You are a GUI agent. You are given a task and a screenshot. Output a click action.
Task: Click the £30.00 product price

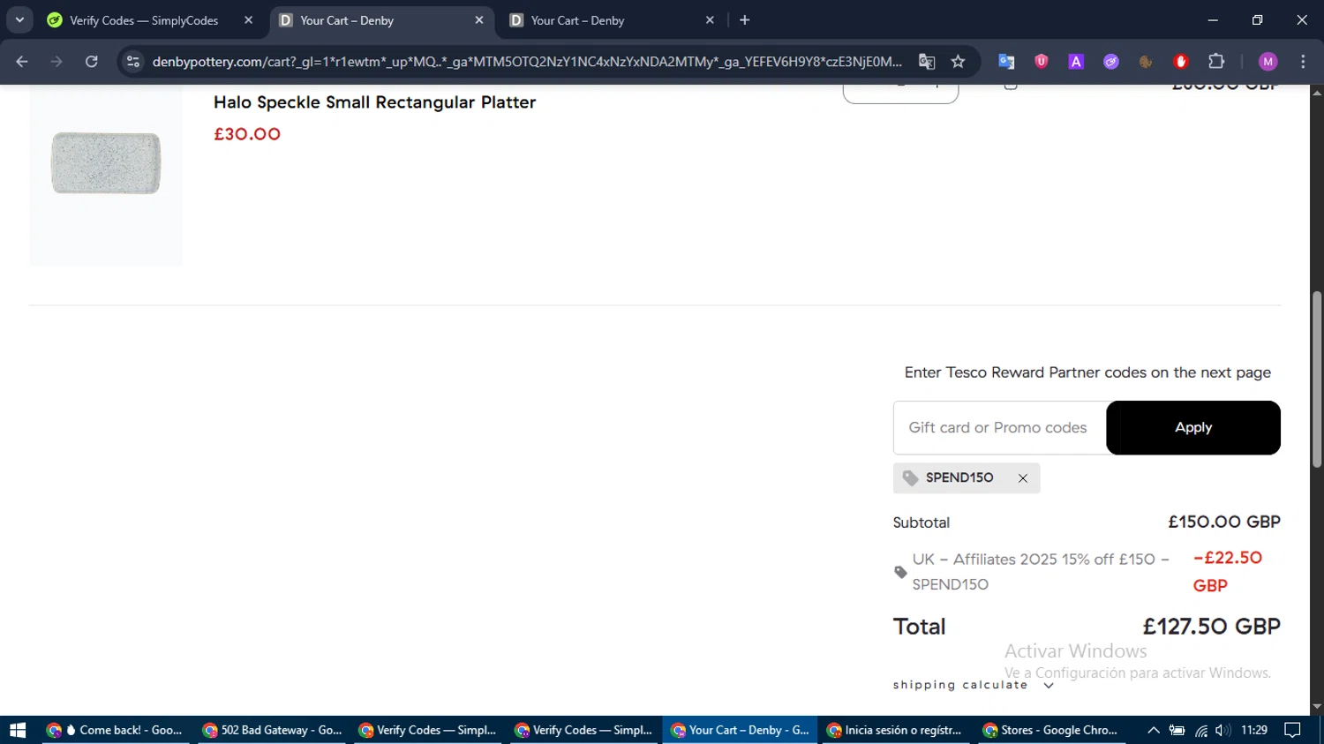coord(247,134)
